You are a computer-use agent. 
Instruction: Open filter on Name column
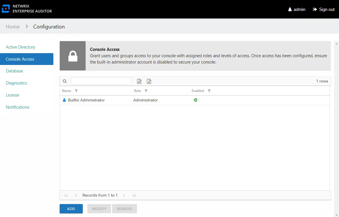(x=76, y=91)
